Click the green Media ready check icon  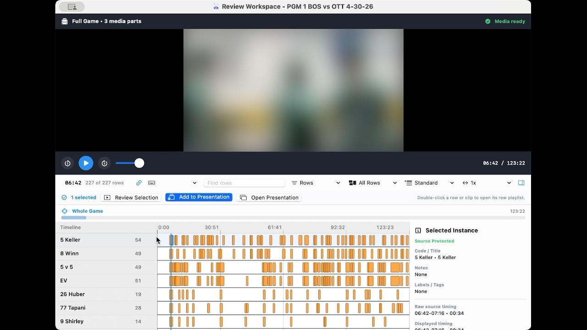[488, 21]
